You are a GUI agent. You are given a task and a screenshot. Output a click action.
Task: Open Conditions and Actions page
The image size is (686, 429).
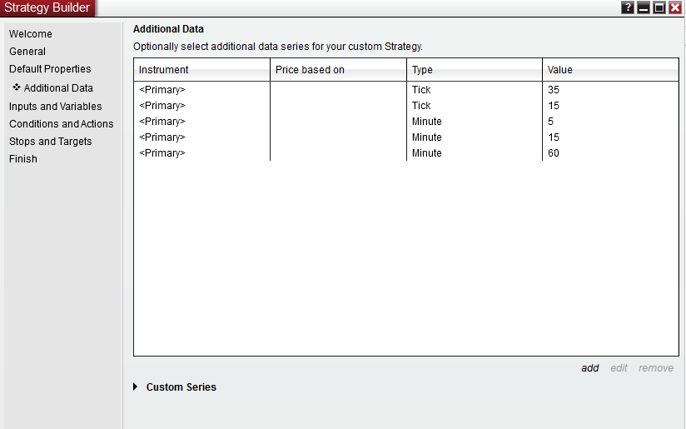click(61, 124)
